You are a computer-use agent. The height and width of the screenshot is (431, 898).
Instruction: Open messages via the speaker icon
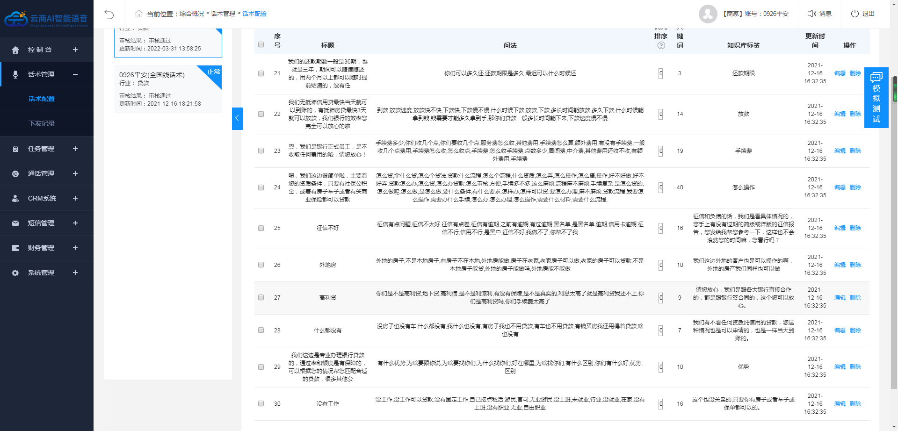[x=812, y=14]
